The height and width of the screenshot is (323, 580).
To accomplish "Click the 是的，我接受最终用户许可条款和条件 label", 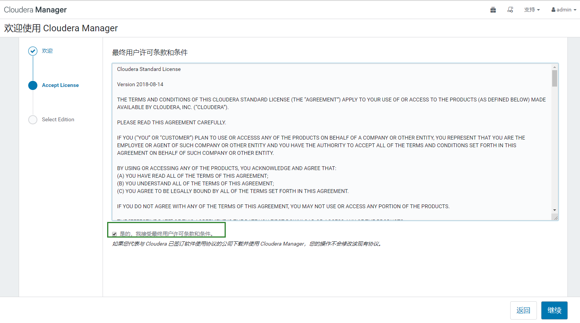I will (167, 234).
